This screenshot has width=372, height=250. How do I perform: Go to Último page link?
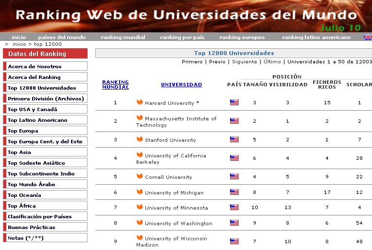[x=272, y=61]
